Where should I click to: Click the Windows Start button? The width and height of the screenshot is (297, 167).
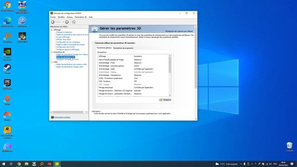point(3,164)
